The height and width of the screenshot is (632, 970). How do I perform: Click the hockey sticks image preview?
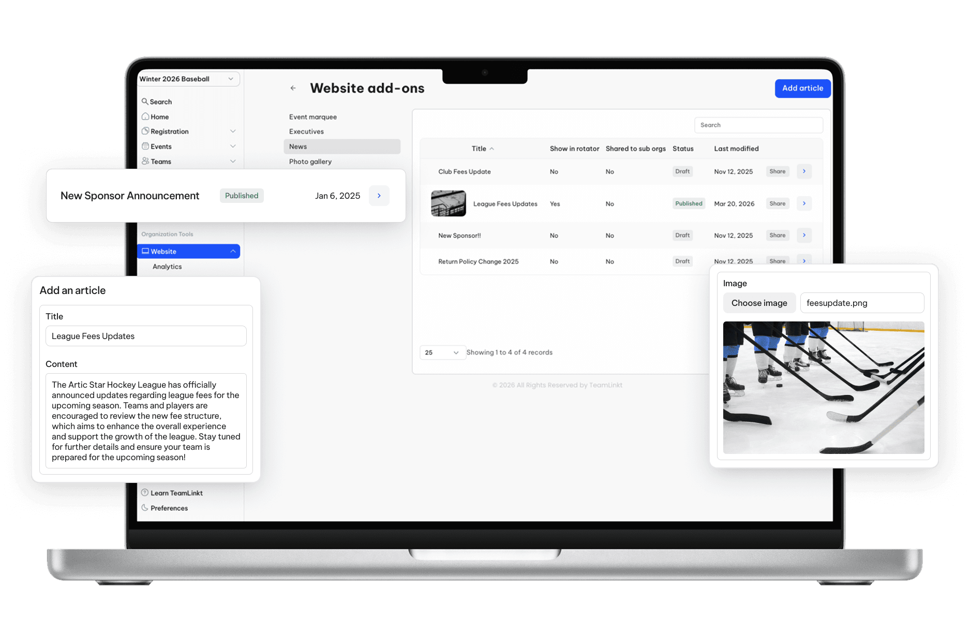coord(824,388)
